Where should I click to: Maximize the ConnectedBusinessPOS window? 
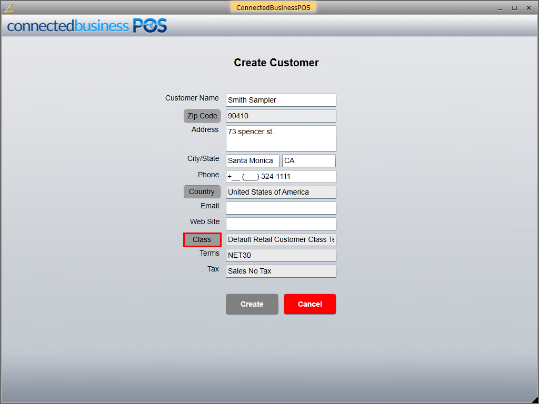coord(514,8)
